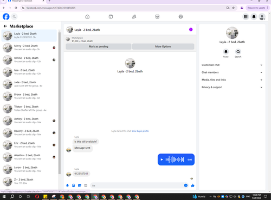Go to the Home feed icon
This screenshot has height=200, width=271.
tap(87, 17)
